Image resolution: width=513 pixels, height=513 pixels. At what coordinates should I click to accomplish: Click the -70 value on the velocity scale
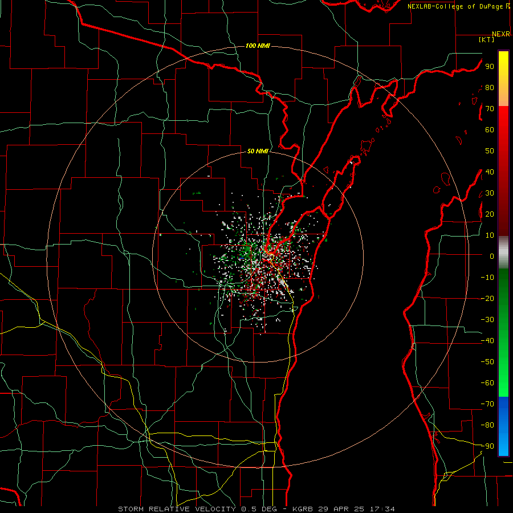coord(487,404)
